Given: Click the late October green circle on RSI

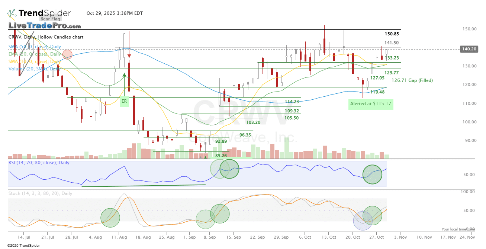Looking at the screenshot, I should point(372,174).
